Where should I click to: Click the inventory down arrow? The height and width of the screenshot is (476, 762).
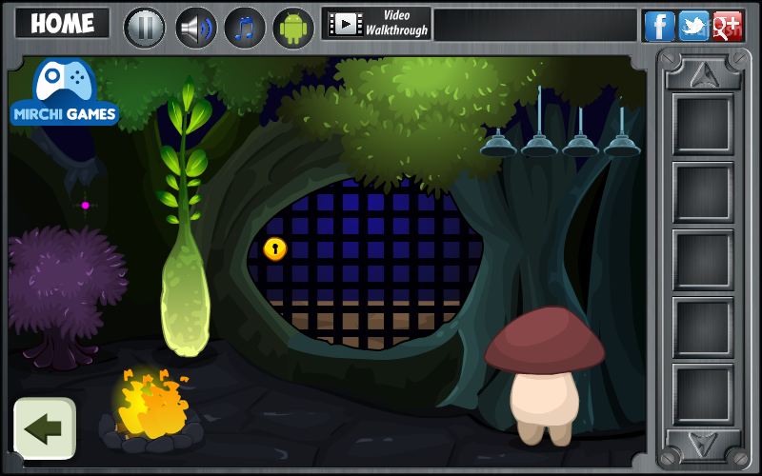click(x=703, y=444)
